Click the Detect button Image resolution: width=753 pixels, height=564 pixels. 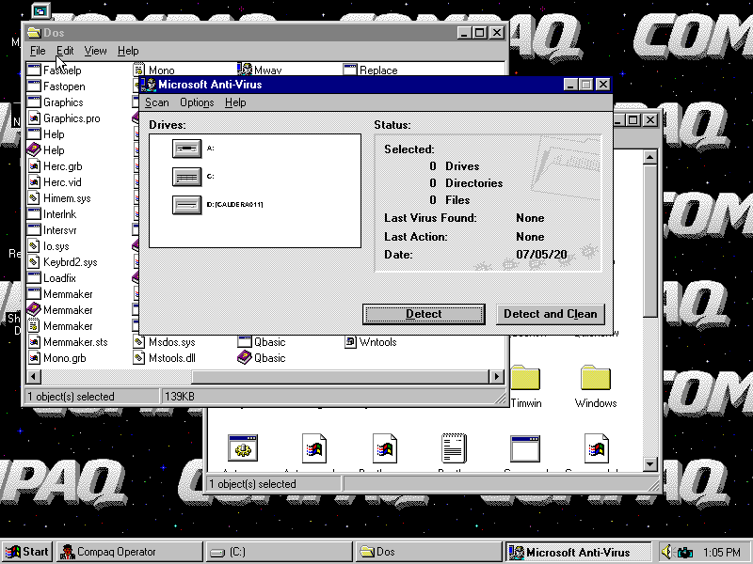424,314
